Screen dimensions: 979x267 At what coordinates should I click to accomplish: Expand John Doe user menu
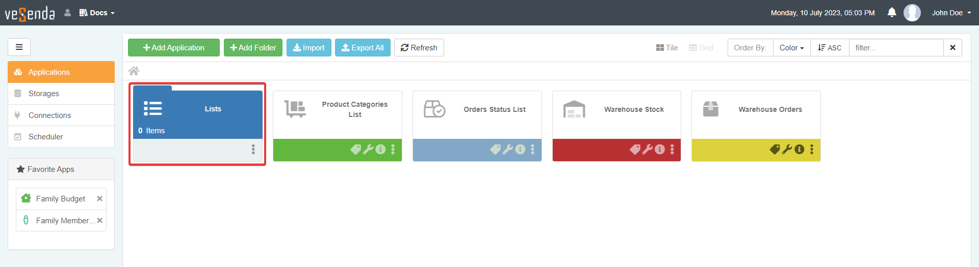(951, 13)
